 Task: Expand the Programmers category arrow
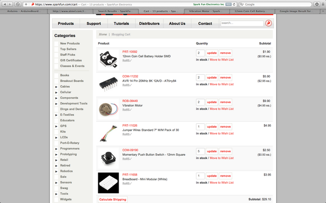click(57, 149)
